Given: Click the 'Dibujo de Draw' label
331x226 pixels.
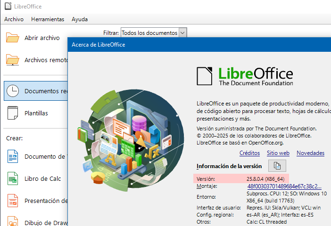Looking at the screenshot, I should click(46, 223).
